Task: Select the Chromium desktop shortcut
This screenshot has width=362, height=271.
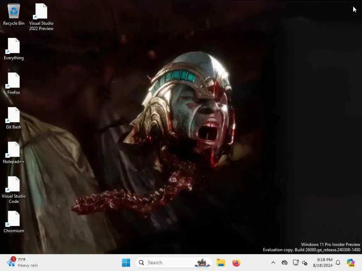Action: [x=14, y=222]
